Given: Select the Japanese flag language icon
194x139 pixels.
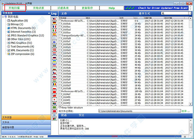Looking at the screenshot, I should point(54,100).
